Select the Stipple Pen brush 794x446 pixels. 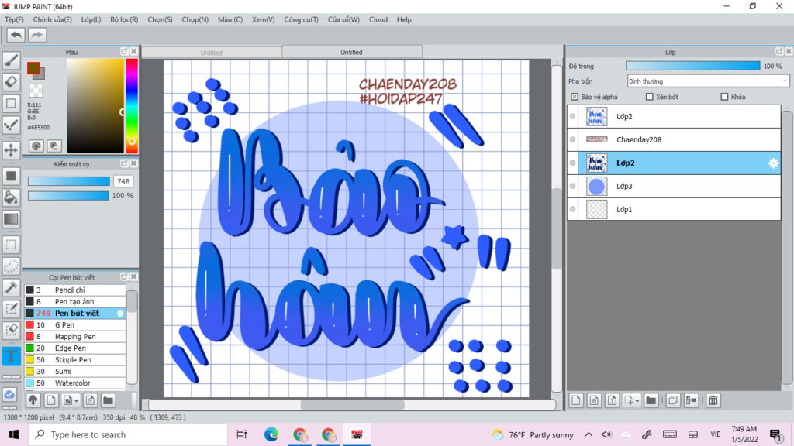pos(75,360)
